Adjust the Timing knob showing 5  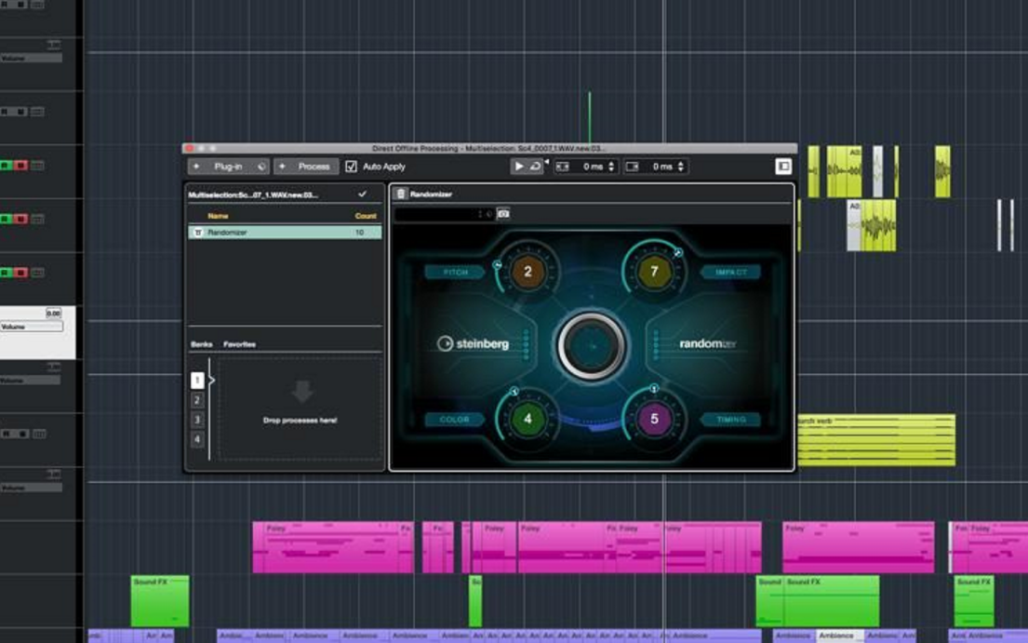click(654, 419)
